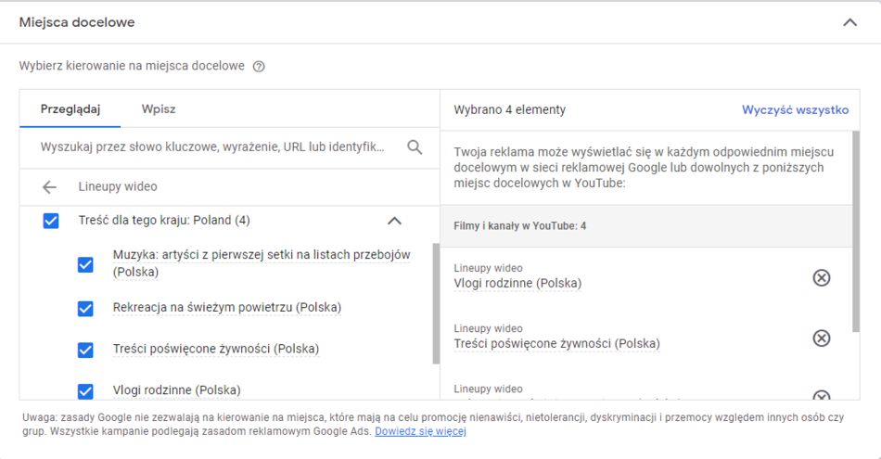Select the Przeglądaj tab
Image resolution: width=881 pixels, height=459 pixels.
tap(70, 109)
